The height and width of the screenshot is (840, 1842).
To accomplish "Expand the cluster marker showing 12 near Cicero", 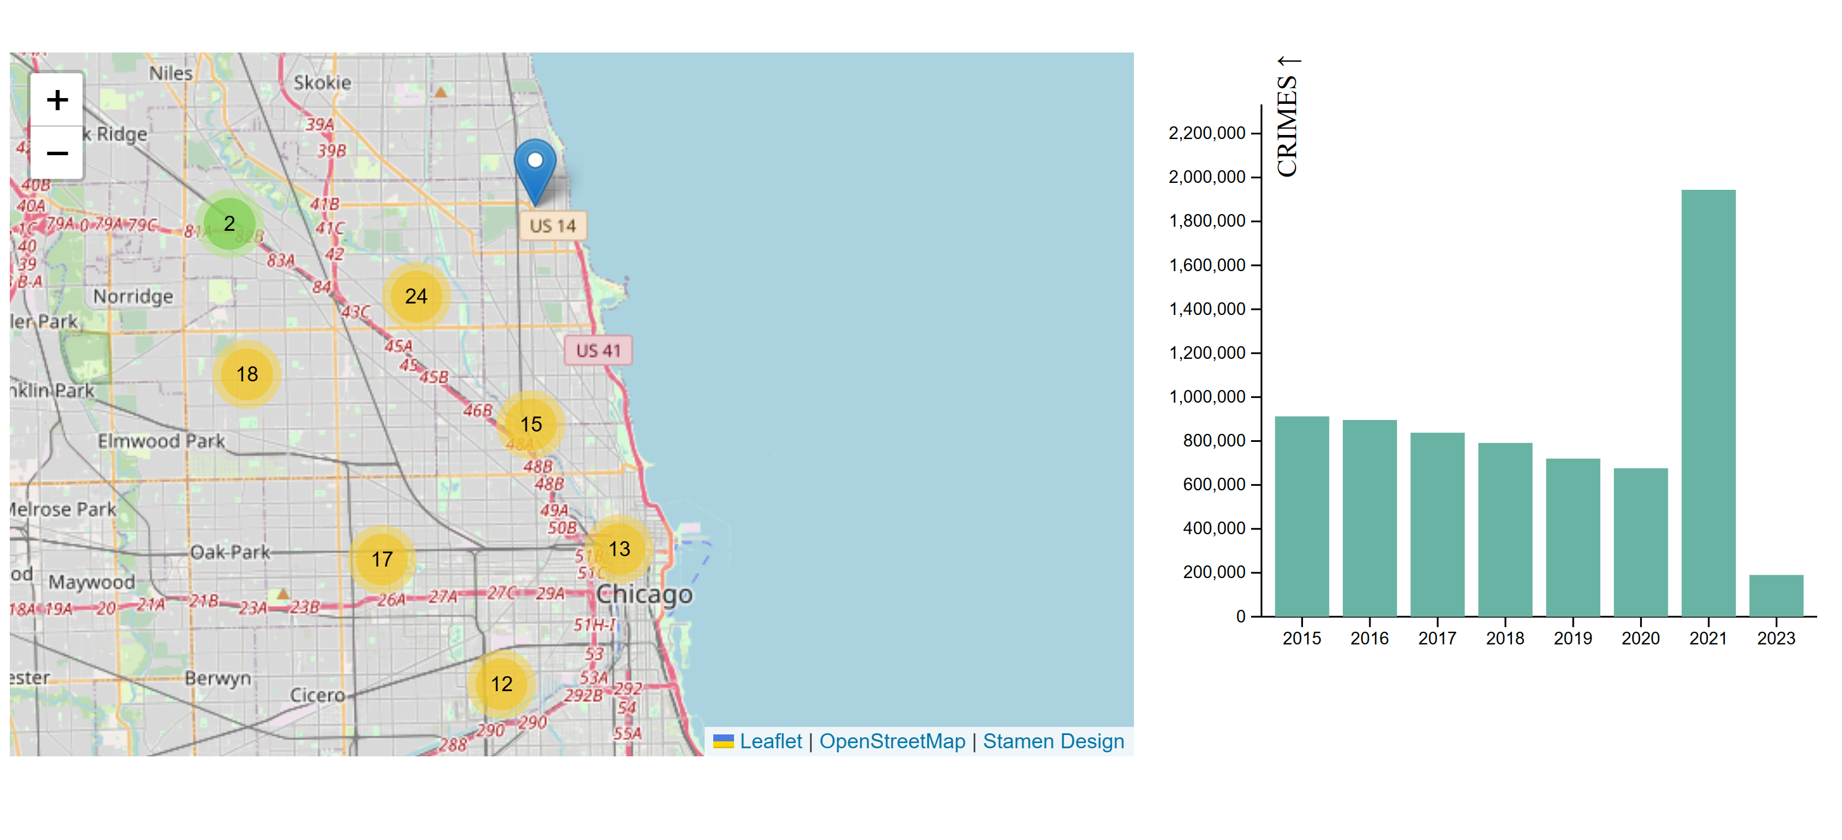I will click(501, 684).
